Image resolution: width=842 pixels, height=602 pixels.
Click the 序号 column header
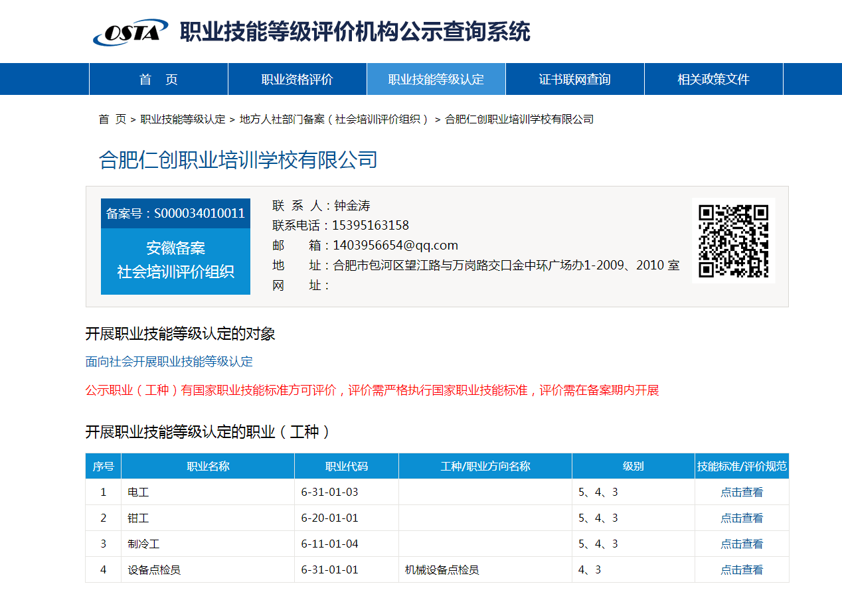(104, 466)
